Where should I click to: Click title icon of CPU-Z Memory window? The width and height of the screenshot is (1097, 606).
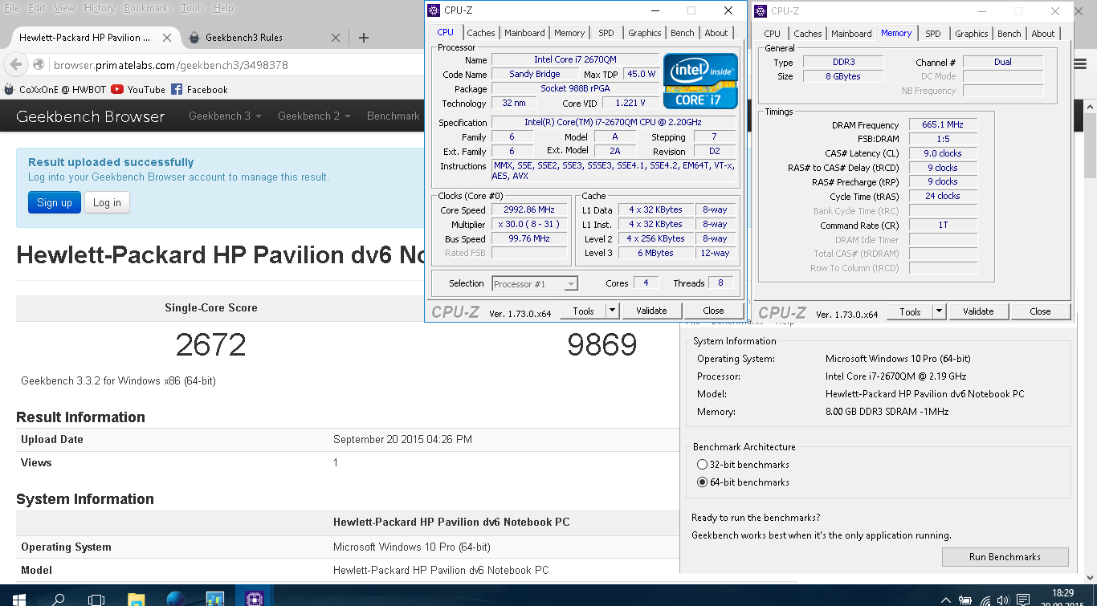point(761,10)
